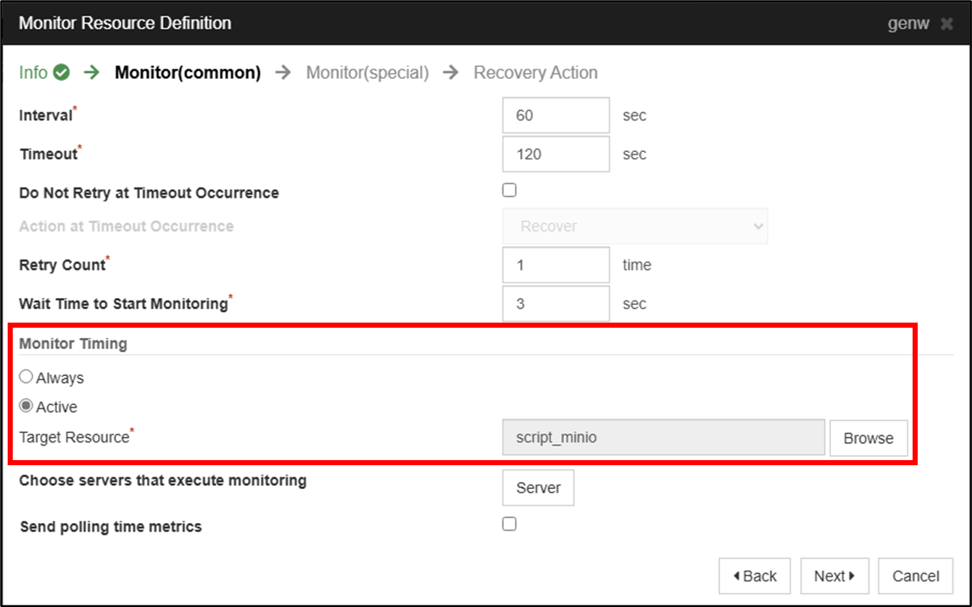Click the arrow between Info and Monitor(common)
The image size is (972, 607).
(x=91, y=72)
